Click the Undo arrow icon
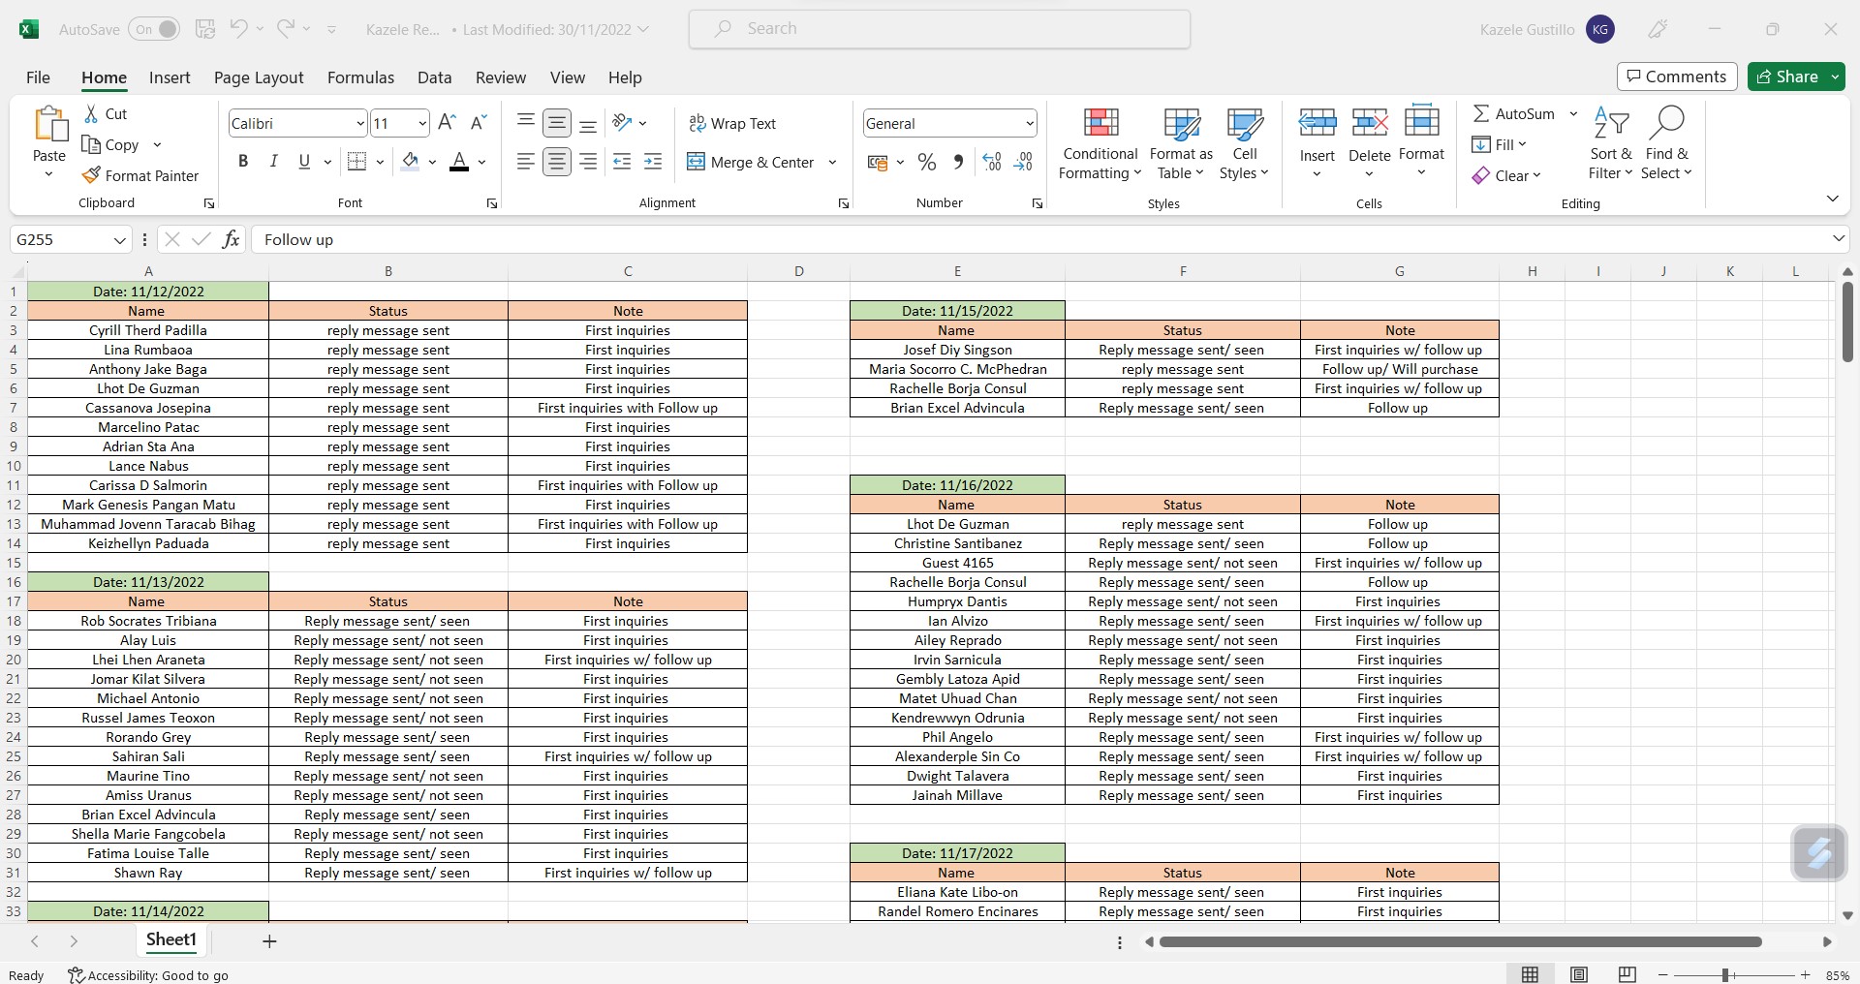This screenshot has width=1860, height=984. point(238,29)
